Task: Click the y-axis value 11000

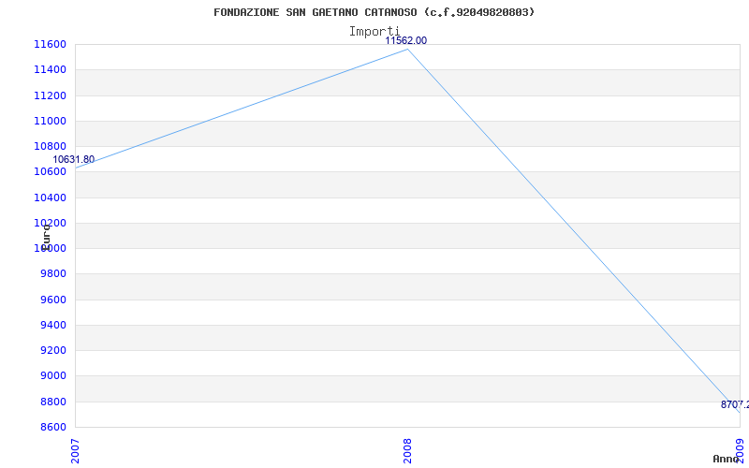Action: coord(50,121)
